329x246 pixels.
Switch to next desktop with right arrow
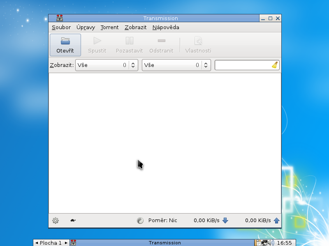point(66,243)
